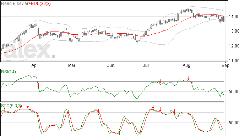
Task: Click the 'Reed Elsevier' chart title
Action: (15, 4)
